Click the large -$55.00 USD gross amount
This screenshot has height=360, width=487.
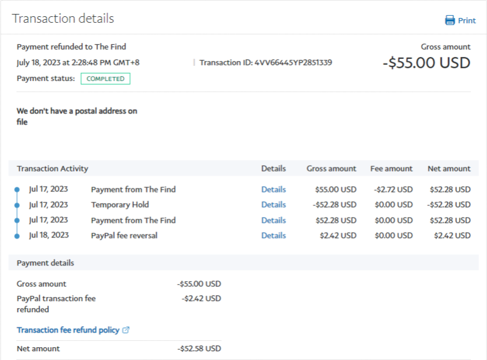pos(426,63)
